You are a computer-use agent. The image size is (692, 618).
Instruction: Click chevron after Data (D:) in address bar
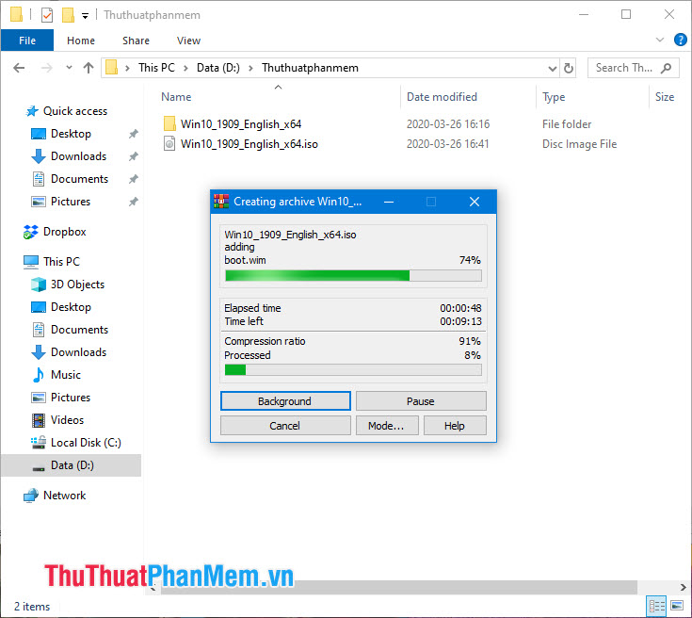tap(250, 68)
